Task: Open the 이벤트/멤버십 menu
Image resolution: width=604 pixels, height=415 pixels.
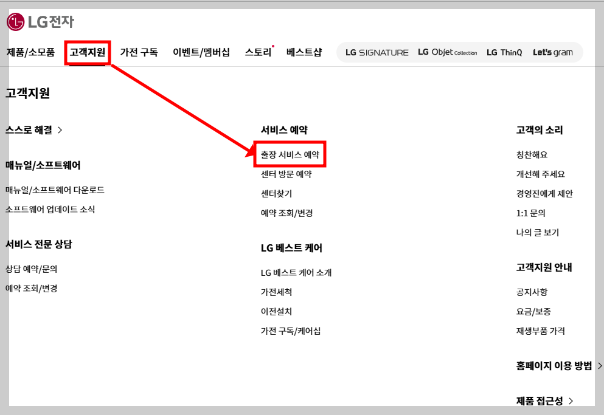Action: pos(201,52)
